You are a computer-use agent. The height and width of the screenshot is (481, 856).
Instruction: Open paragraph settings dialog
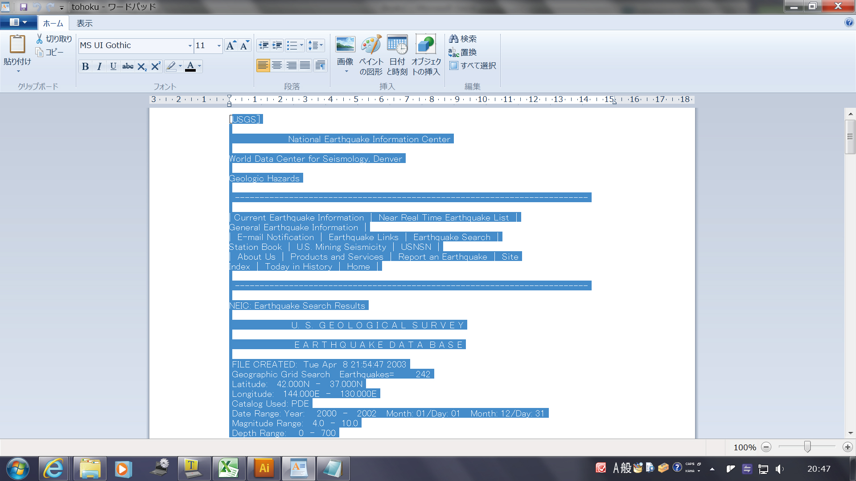tap(320, 66)
